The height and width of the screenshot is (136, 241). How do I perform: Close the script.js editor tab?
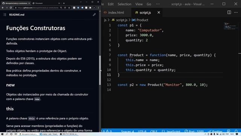coord(159,12)
